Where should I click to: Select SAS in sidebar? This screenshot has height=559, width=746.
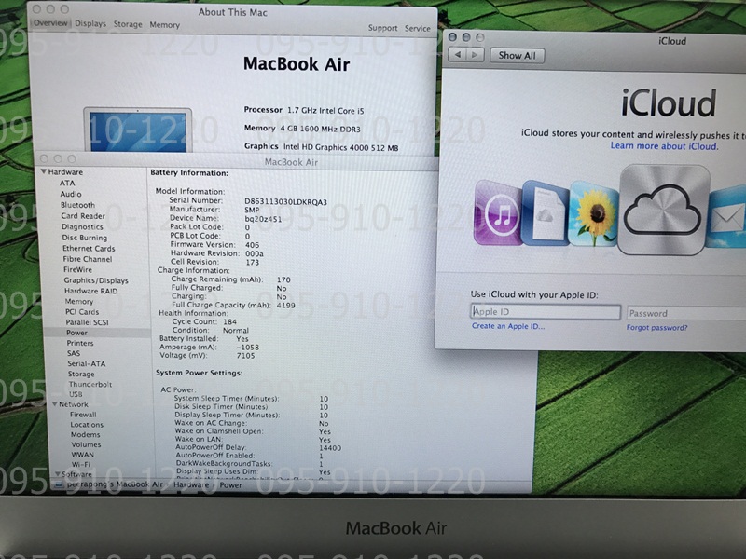(74, 353)
